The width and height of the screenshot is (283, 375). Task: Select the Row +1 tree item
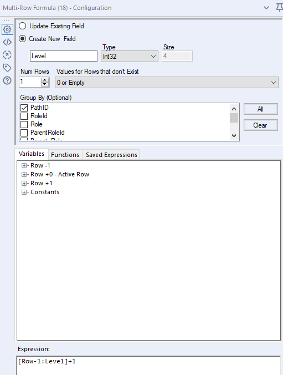click(x=42, y=183)
